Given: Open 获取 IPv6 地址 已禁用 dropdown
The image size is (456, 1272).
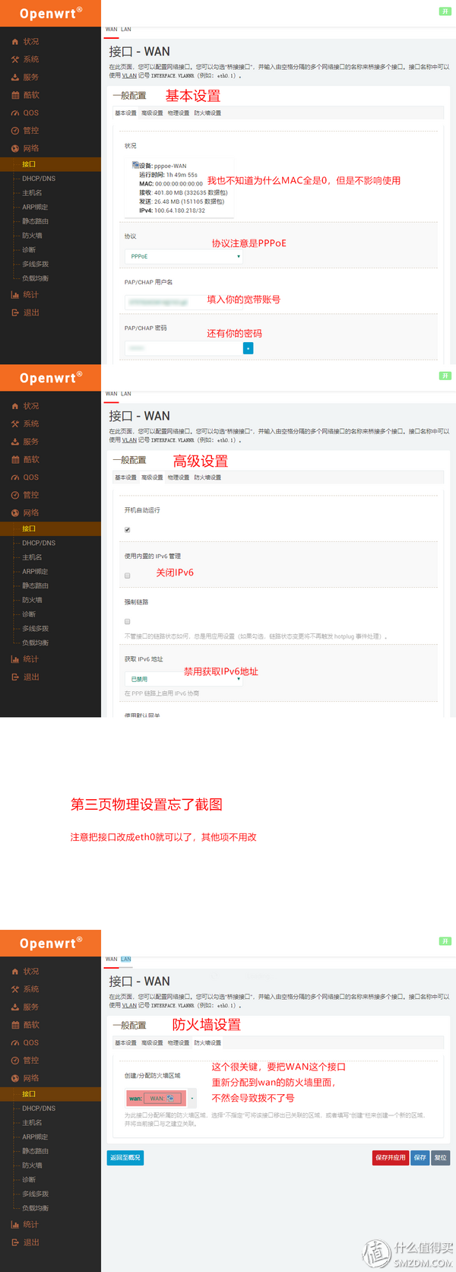Looking at the screenshot, I should point(184,679).
